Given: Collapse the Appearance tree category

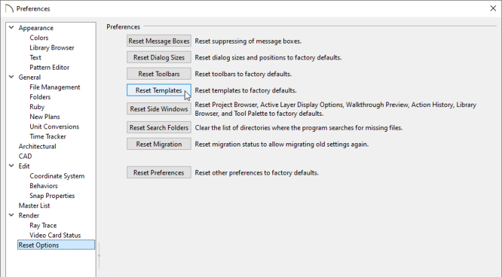Looking at the screenshot, I should [x=11, y=27].
